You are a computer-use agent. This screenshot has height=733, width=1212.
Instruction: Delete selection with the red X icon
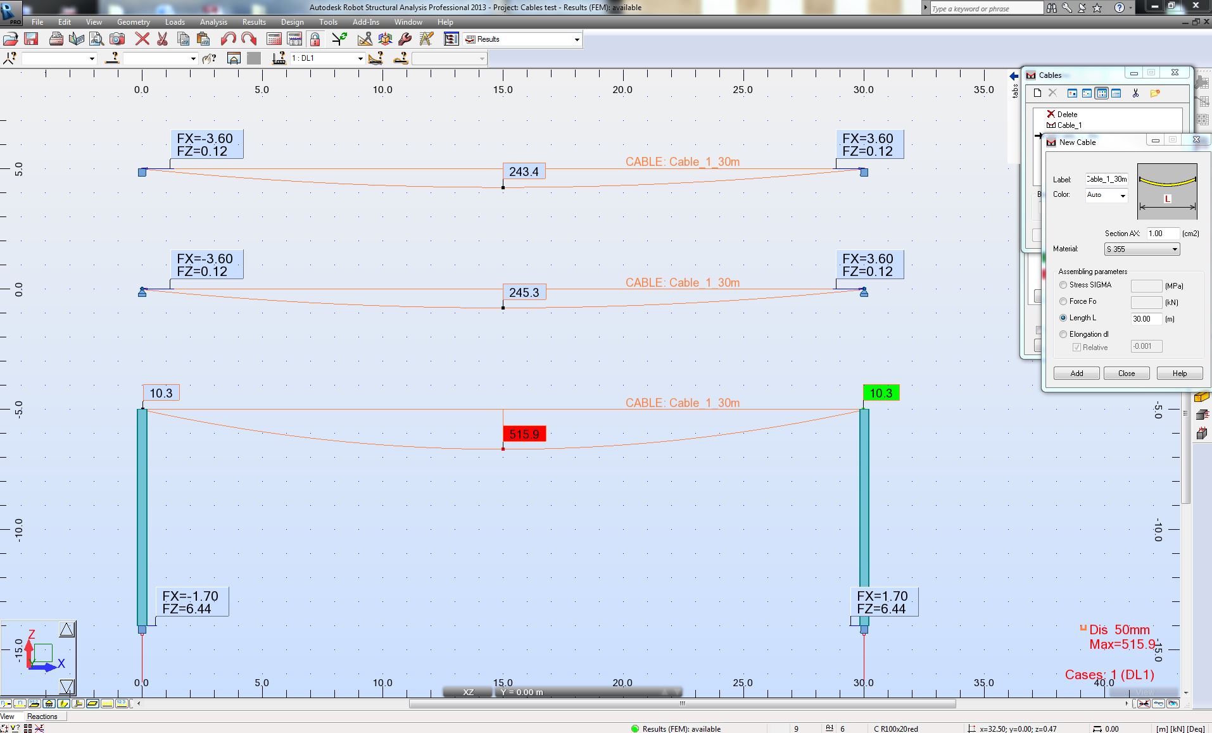[142, 39]
